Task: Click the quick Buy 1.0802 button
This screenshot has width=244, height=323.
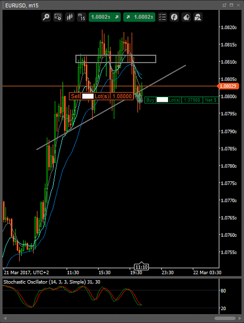Action: [x=139, y=17]
